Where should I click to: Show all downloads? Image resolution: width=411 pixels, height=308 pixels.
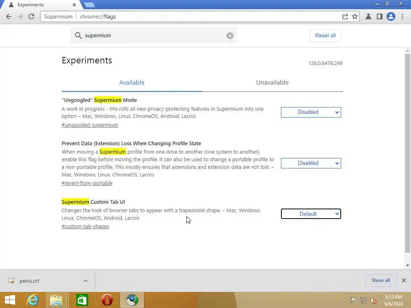point(380,280)
